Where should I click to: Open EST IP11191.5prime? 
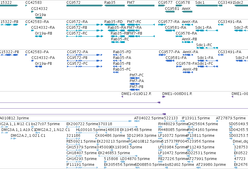coord(80,165)
